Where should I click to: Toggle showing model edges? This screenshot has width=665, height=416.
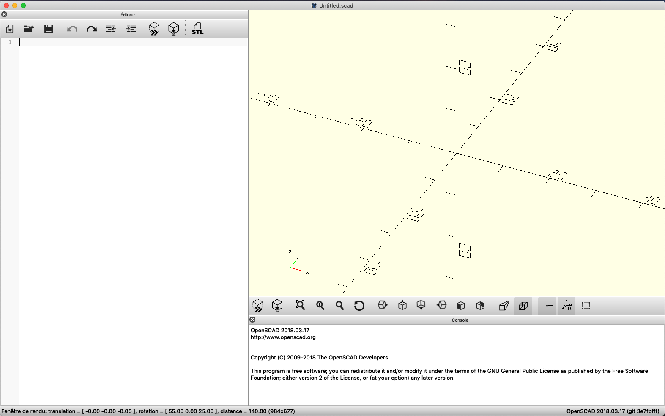(x=586, y=306)
